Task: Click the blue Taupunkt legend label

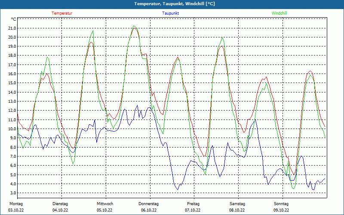Action: tap(171, 13)
